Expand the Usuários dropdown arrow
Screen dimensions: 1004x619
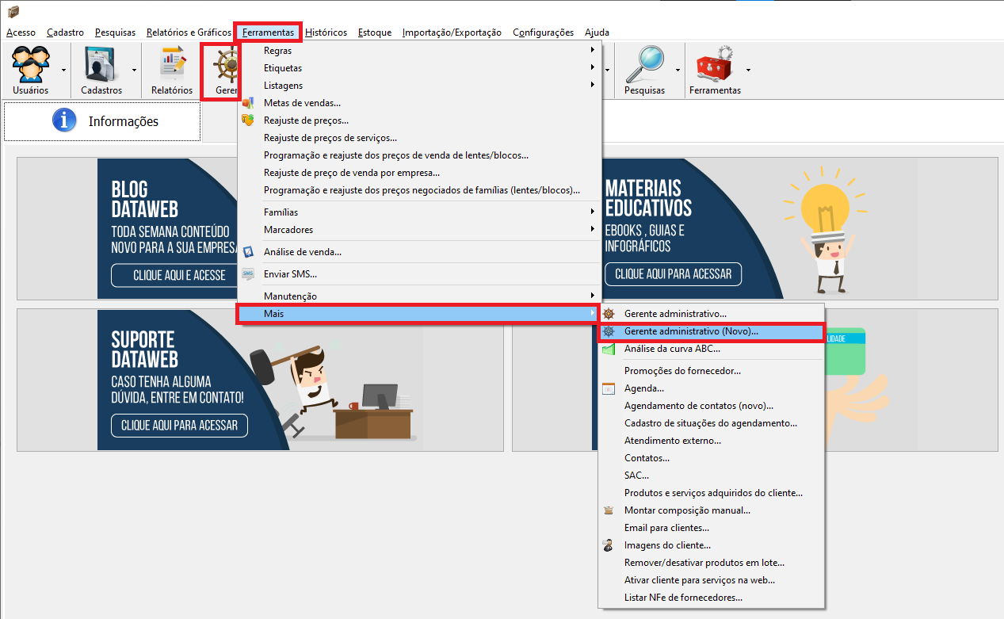click(x=63, y=71)
